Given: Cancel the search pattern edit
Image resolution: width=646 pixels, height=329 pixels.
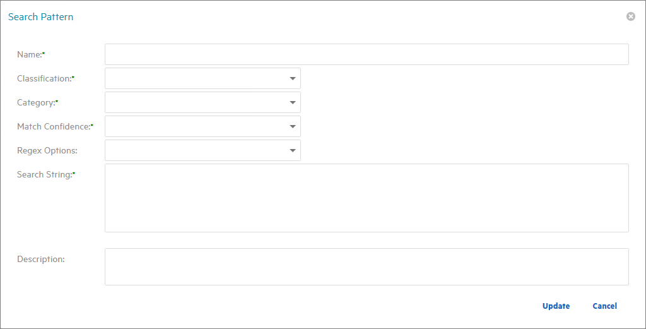Looking at the screenshot, I should click(x=604, y=306).
